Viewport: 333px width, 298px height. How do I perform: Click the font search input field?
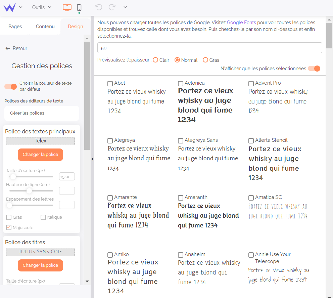209,48
